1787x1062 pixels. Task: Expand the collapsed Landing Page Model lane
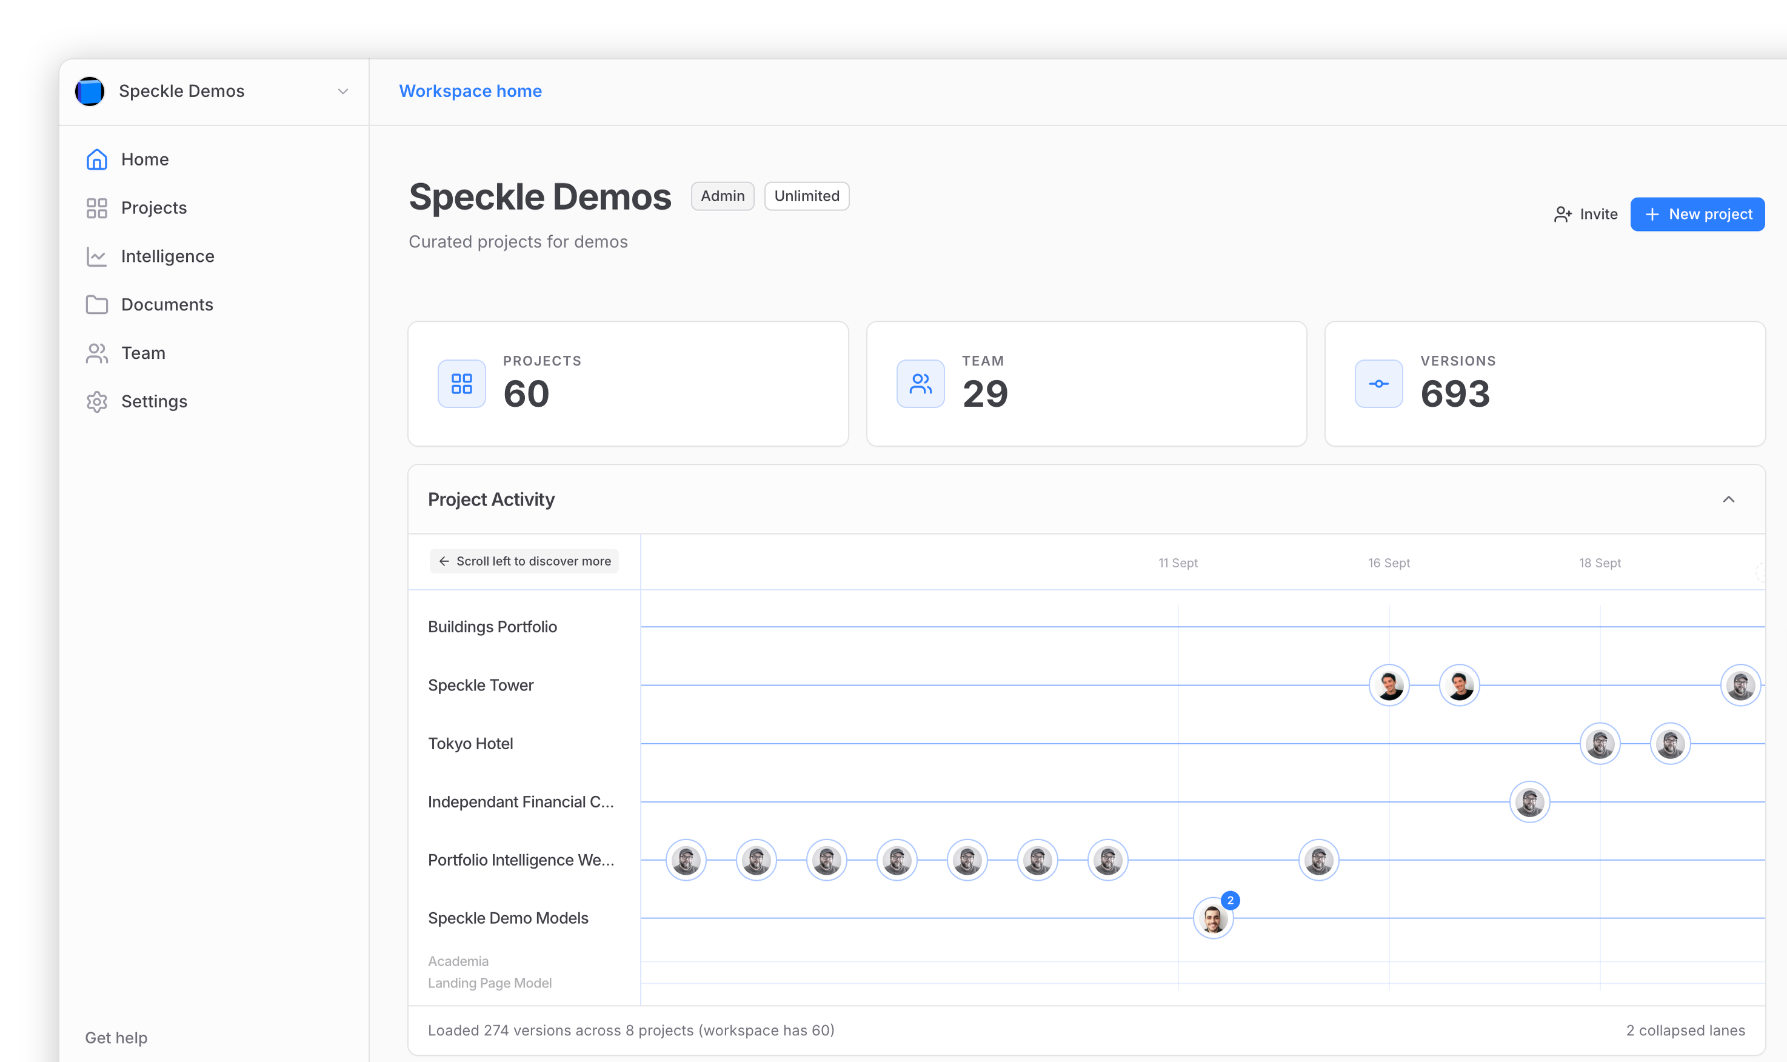(490, 983)
